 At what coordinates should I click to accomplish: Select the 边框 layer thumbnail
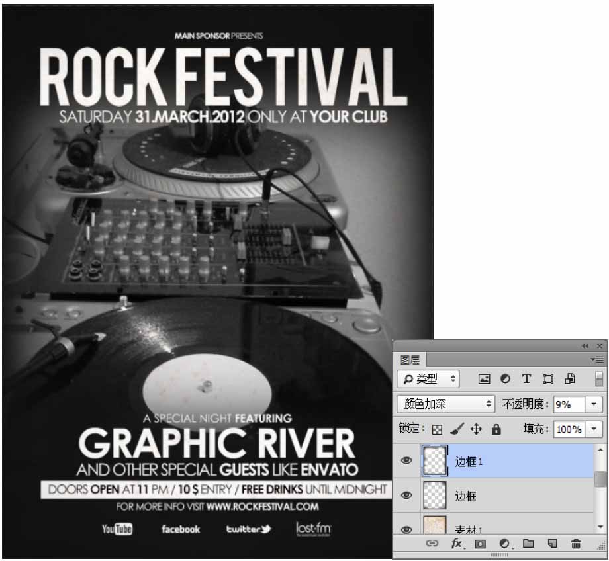pos(435,495)
